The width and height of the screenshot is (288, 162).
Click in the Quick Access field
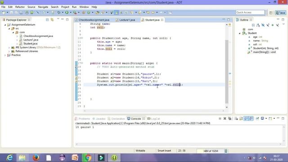point(250,13)
